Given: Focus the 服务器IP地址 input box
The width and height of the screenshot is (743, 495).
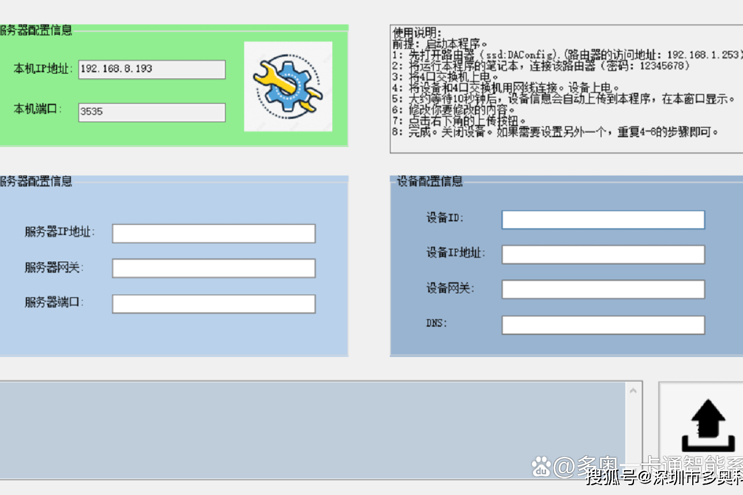Looking at the screenshot, I should click(213, 233).
